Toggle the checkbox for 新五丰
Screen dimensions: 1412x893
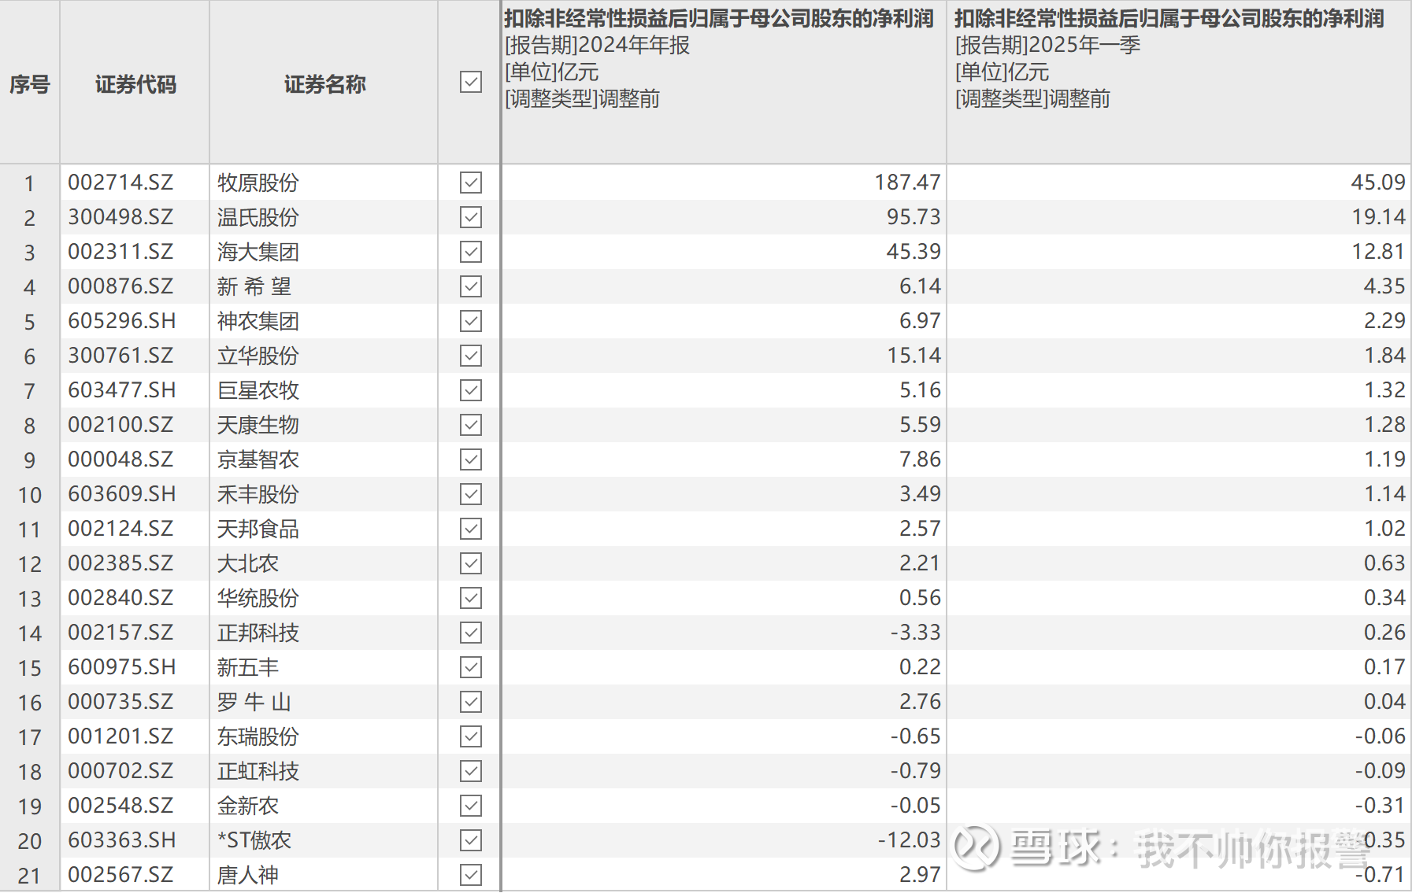point(471,667)
